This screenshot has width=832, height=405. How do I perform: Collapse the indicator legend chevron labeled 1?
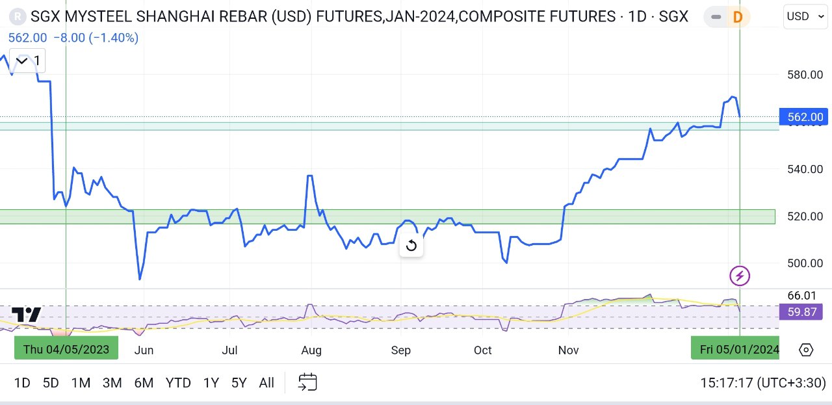27,61
